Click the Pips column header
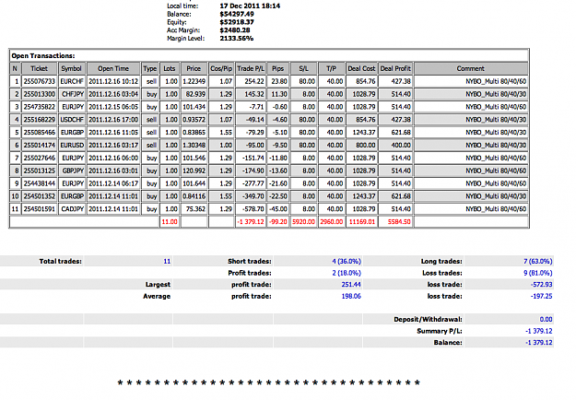 coord(277,68)
